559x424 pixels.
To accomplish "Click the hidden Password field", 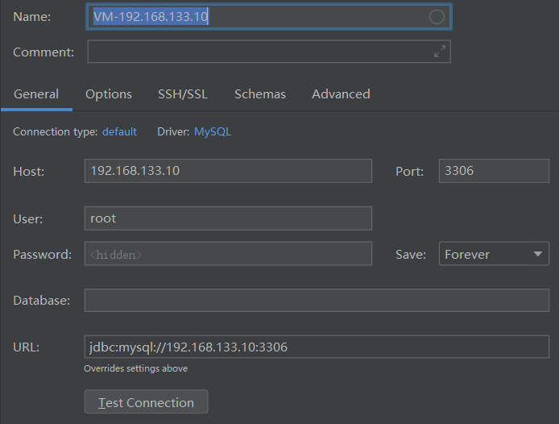I will click(x=228, y=254).
